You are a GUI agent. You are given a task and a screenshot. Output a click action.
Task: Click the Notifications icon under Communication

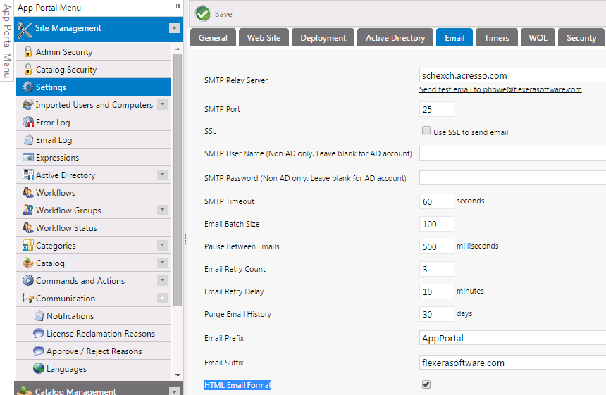coord(39,316)
